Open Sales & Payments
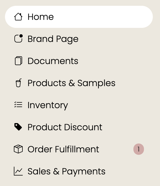 [66, 172]
